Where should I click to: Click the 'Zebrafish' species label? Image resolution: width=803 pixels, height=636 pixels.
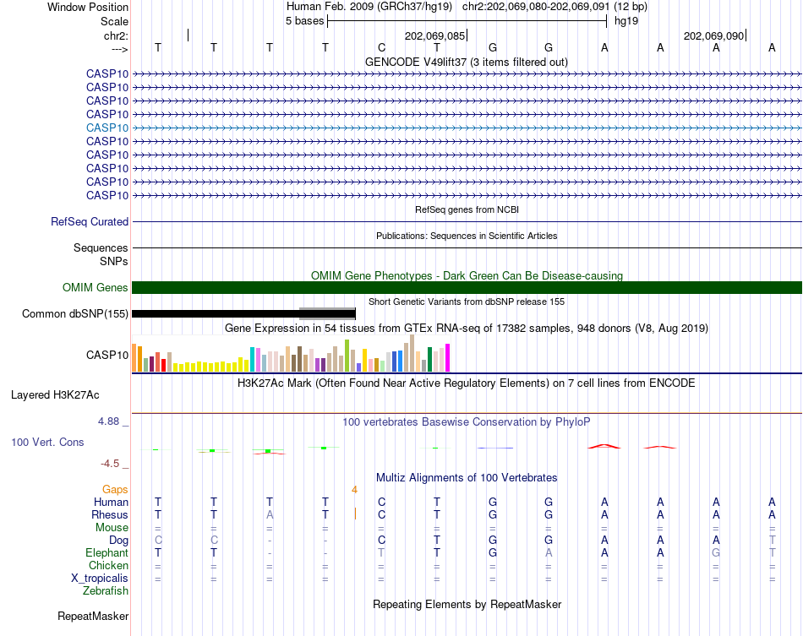click(x=106, y=591)
